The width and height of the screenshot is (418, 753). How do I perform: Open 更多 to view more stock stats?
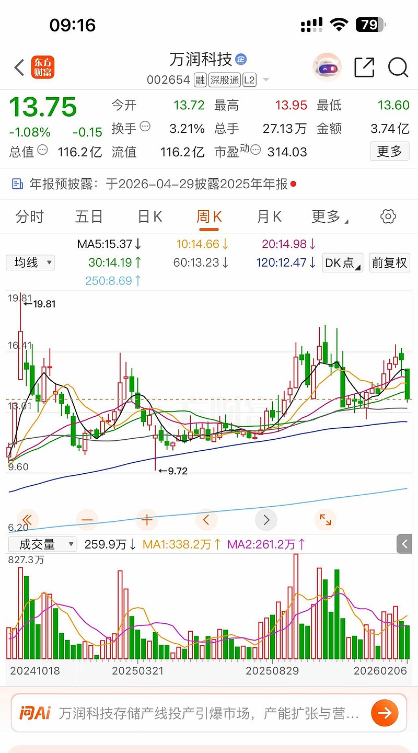click(389, 151)
